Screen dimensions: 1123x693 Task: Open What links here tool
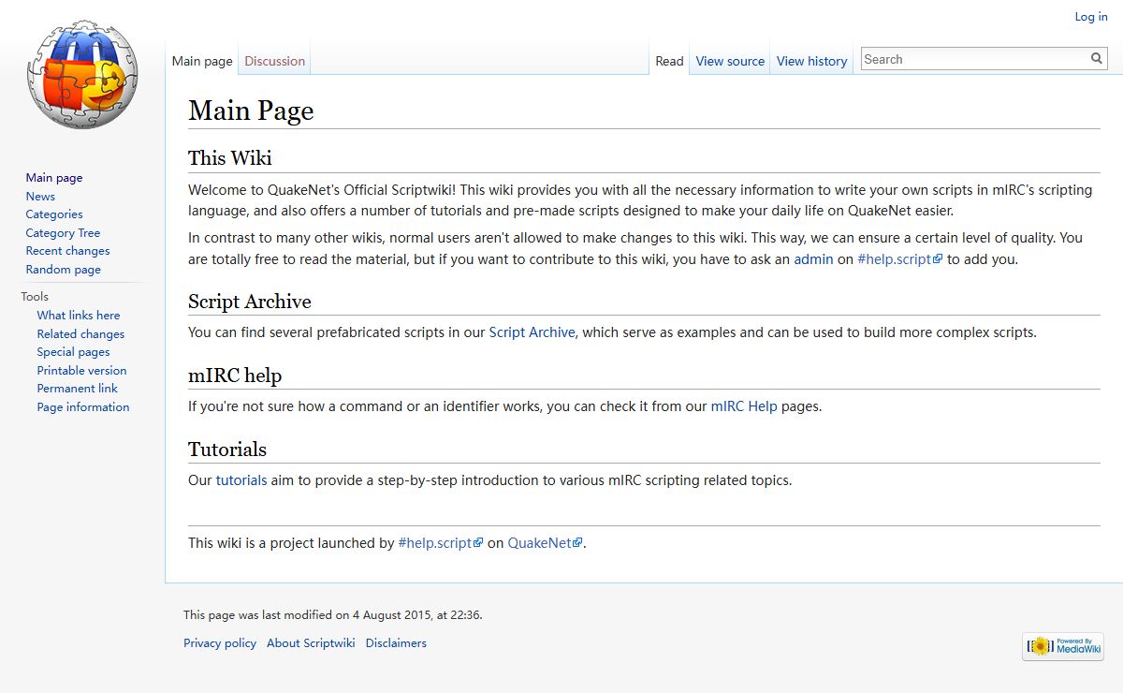79,316
